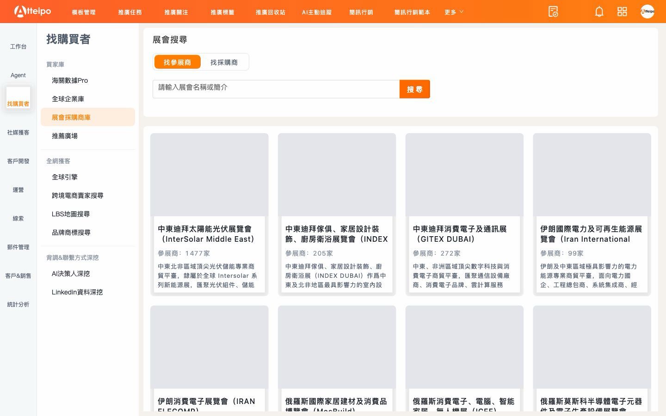This screenshot has height=416, width=666.
Task: Select 推廣標籤 in the top navigation
Action: pos(222,12)
